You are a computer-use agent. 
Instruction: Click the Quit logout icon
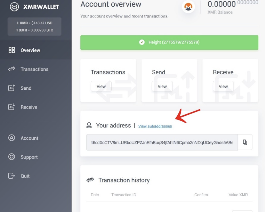(12, 176)
